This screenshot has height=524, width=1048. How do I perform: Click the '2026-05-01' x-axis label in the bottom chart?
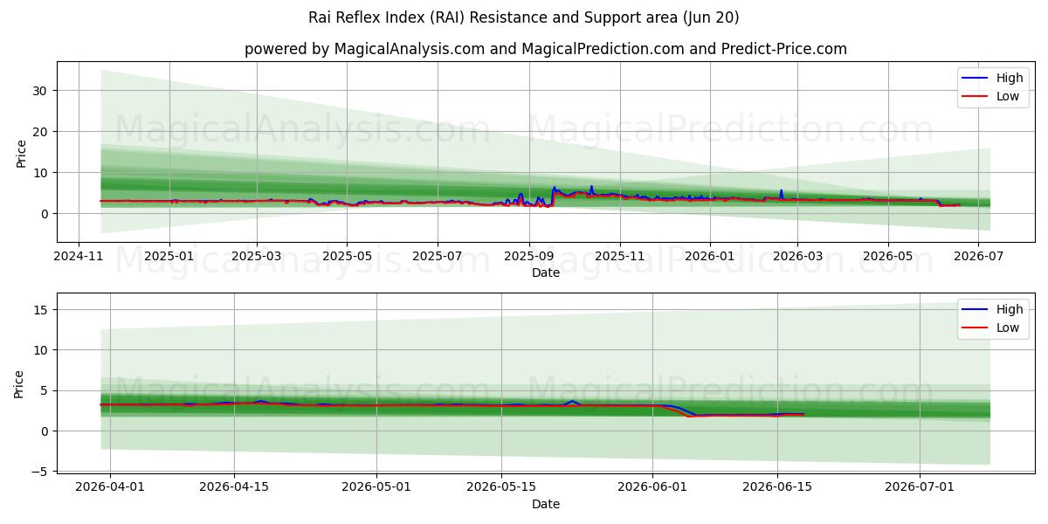pyautogui.click(x=376, y=488)
